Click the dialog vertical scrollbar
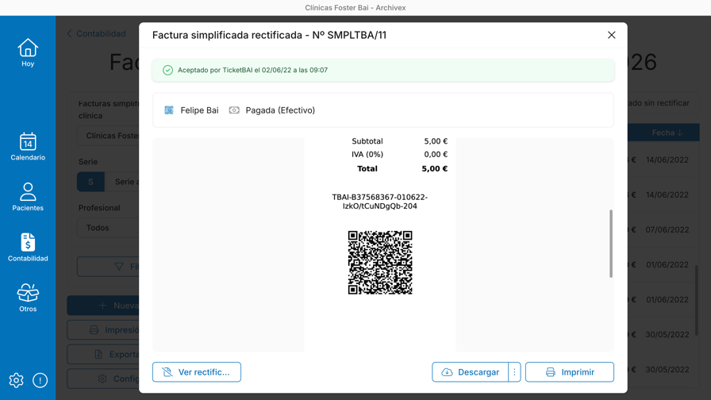This screenshot has height=400, width=711. coord(611,244)
